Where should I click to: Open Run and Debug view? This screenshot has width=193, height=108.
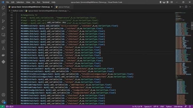pyautogui.click(x=3, y=28)
